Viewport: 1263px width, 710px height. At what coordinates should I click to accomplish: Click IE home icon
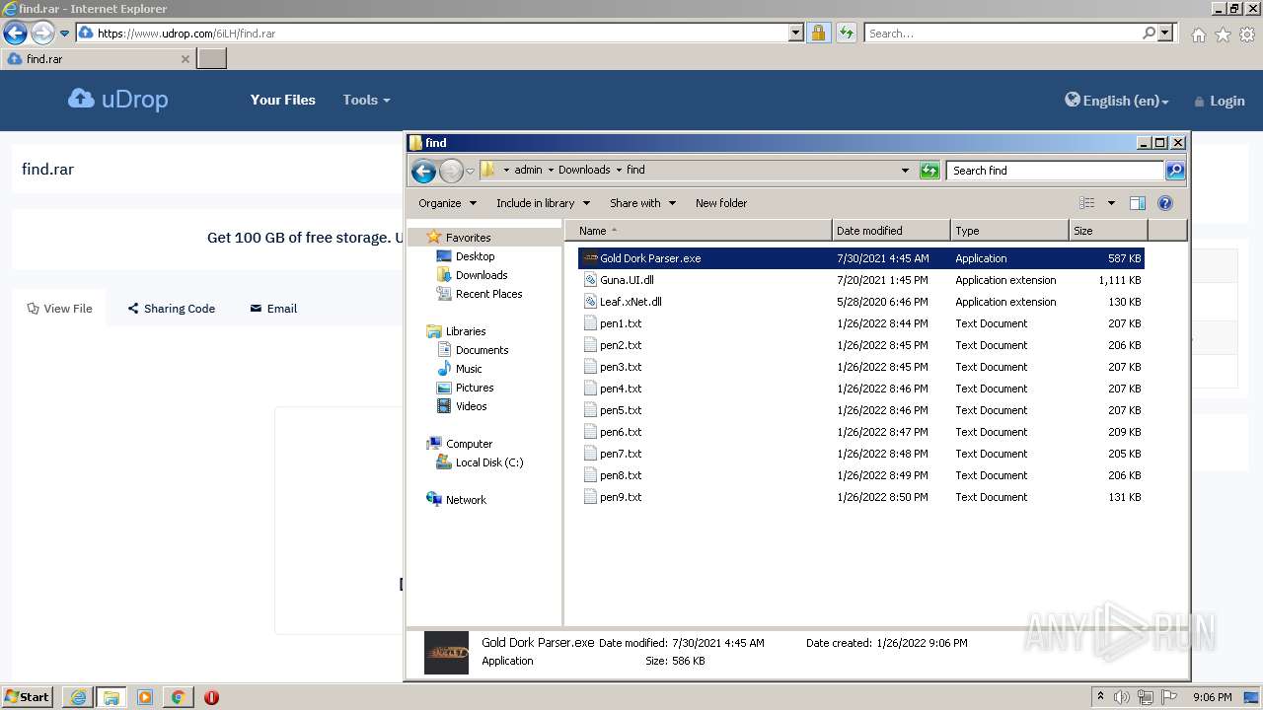(1198, 35)
